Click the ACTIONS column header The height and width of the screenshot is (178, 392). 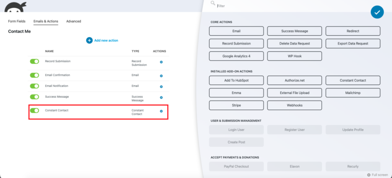point(160,51)
